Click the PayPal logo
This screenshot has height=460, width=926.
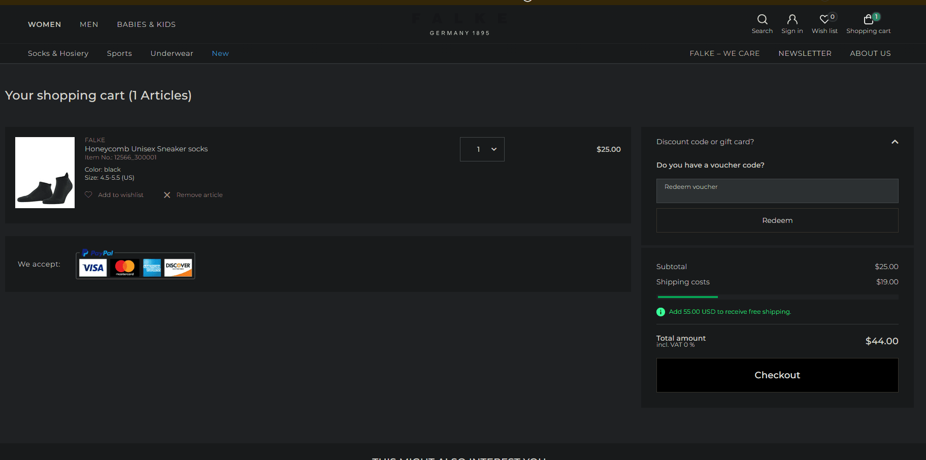pos(97,253)
